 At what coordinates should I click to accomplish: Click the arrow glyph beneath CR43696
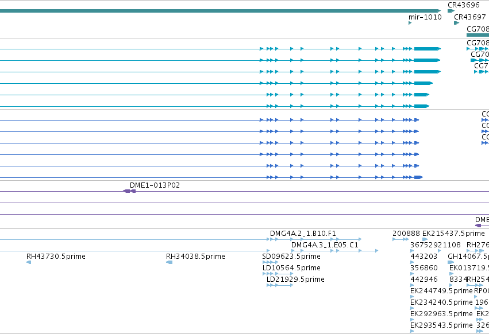pos(451,11)
